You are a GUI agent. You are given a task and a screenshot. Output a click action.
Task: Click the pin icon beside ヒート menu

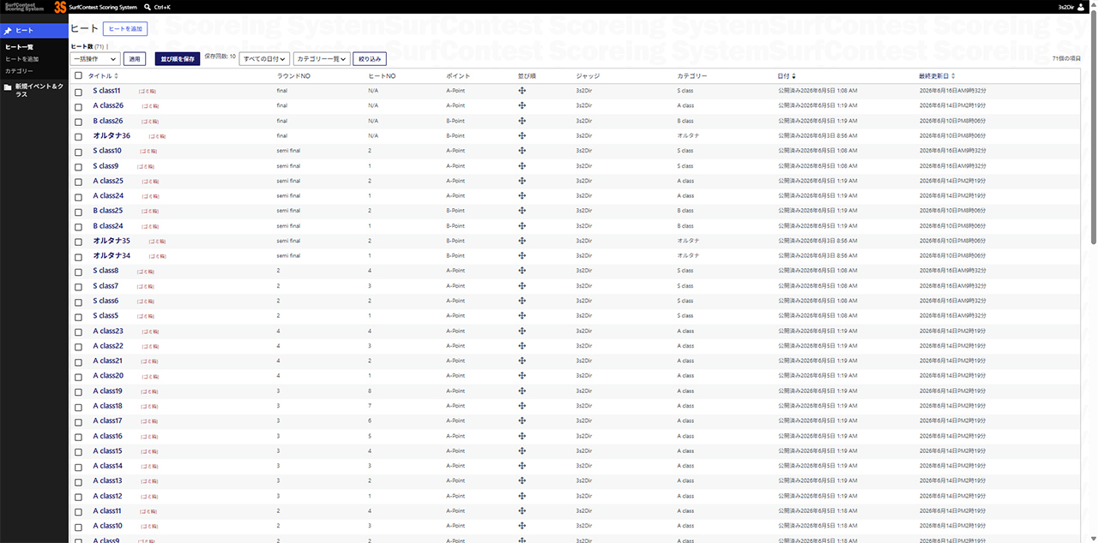8,31
